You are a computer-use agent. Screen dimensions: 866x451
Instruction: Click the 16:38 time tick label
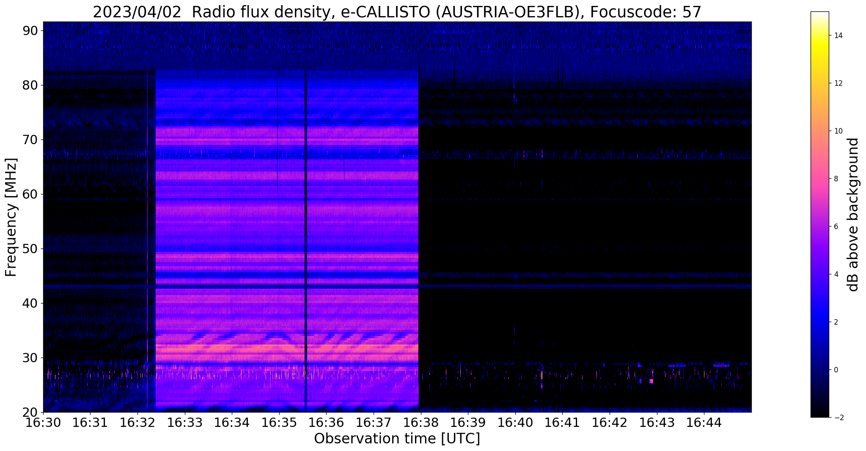tap(421, 422)
